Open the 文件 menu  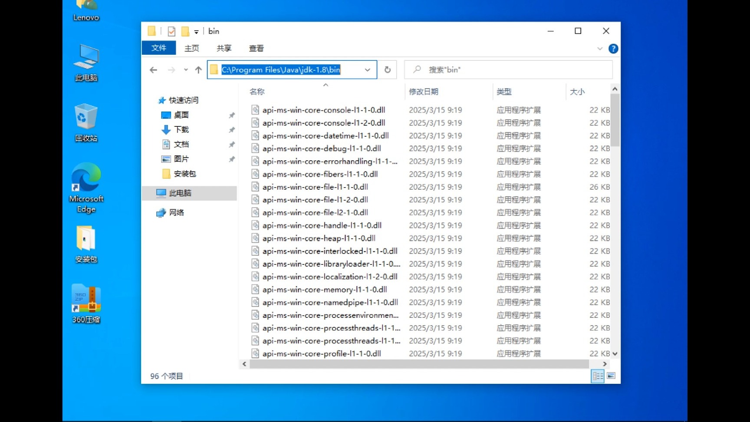pyautogui.click(x=159, y=48)
